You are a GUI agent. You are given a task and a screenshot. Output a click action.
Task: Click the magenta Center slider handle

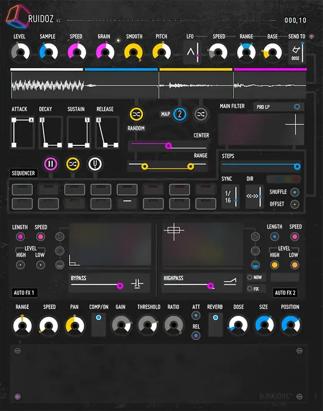click(168, 145)
